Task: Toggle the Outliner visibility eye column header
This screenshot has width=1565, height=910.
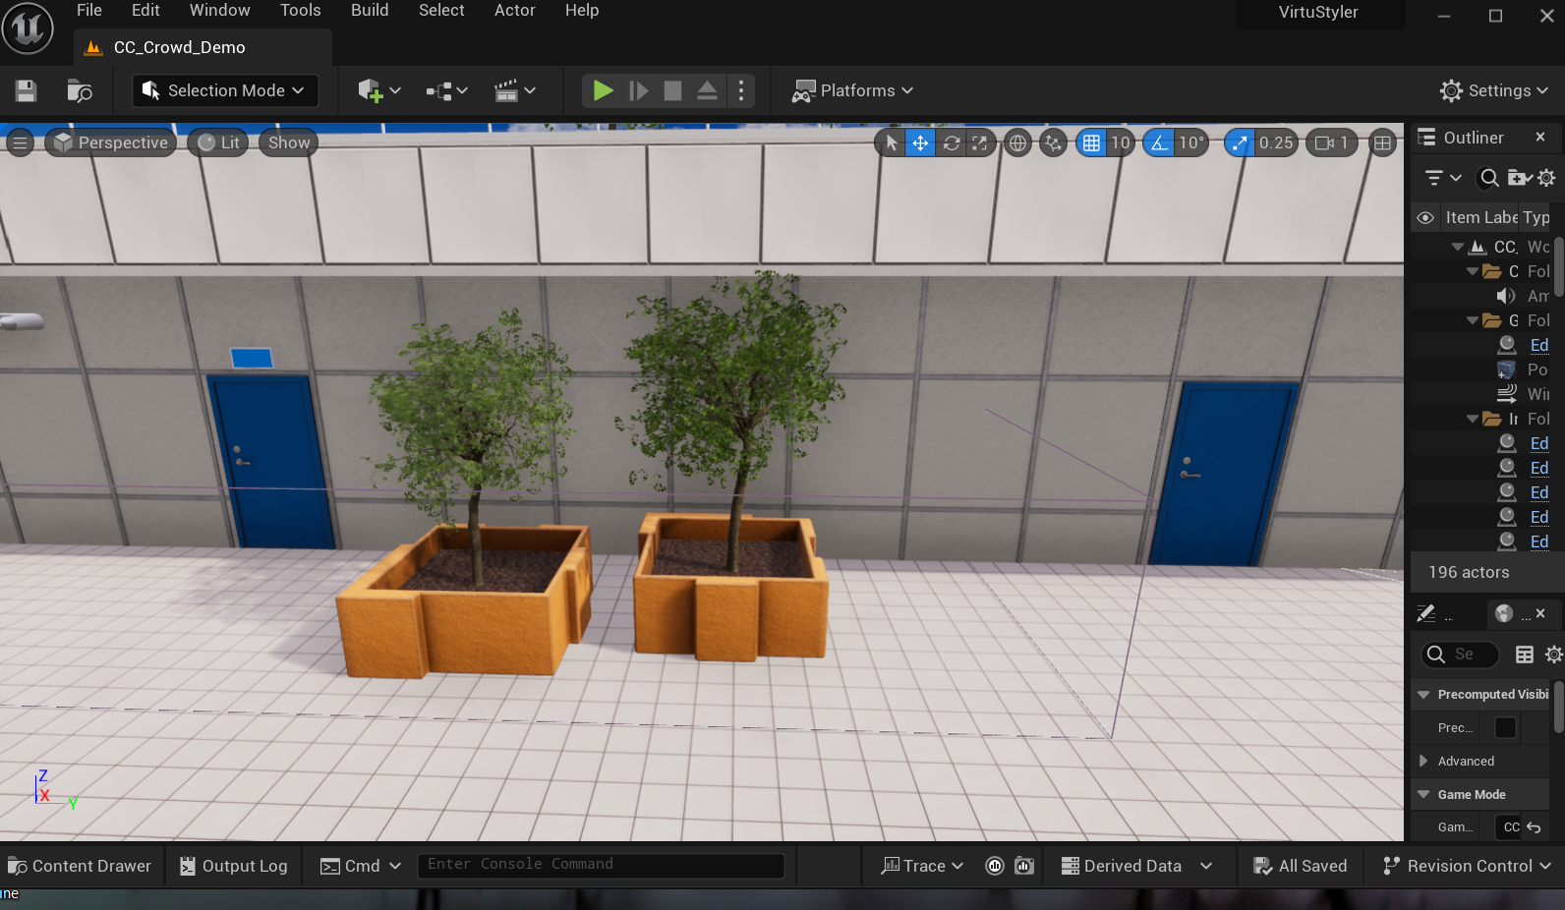Action: (1425, 217)
